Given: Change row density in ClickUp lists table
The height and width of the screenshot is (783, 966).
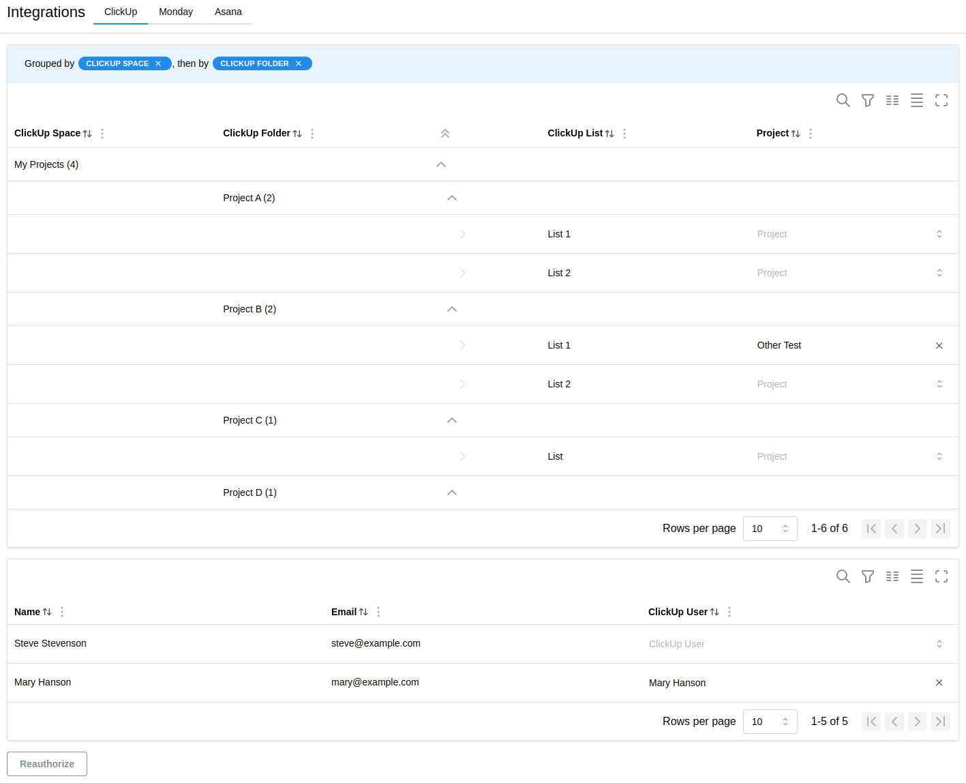Looking at the screenshot, I should 917,100.
